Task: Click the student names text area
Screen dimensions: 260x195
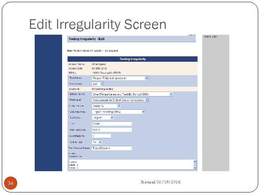Action: pyautogui.click(x=131, y=165)
